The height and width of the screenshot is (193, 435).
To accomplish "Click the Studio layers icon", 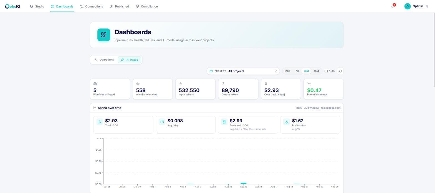I will (32, 6).
